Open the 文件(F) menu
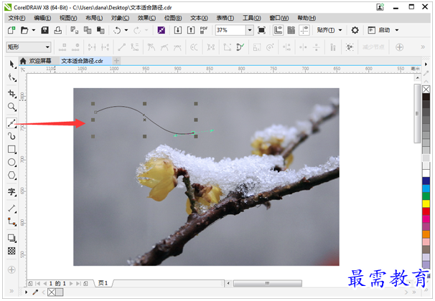The image size is (435, 301). [x=17, y=18]
